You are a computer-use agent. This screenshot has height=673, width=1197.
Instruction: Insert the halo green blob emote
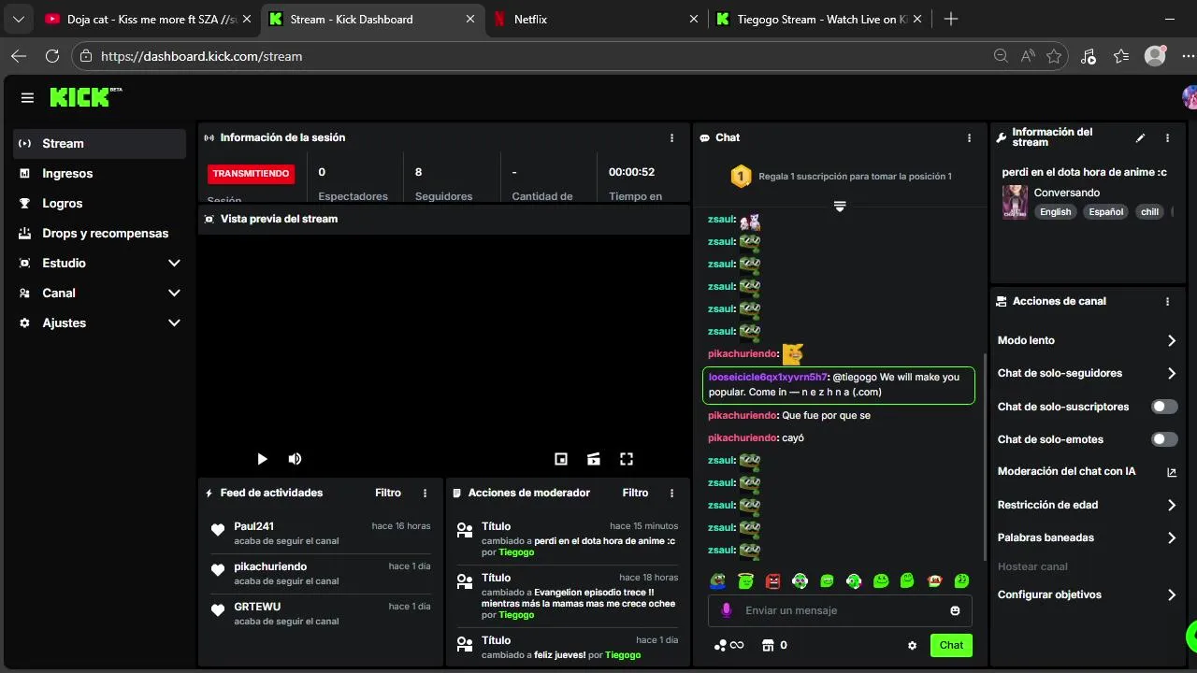point(745,581)
